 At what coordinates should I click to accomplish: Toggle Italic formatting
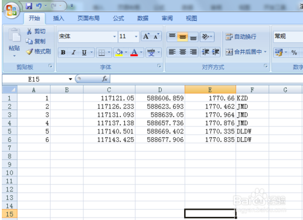point(74,53)
